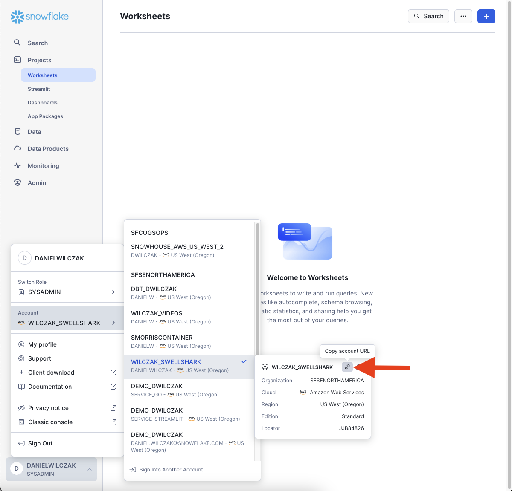The image size is (512, 491).
Task: Switch to DEMO_DWILCZAK DANIEL.WILCZAK@SNOWFLAKE.COM account
Action: [x=189, y=442]
